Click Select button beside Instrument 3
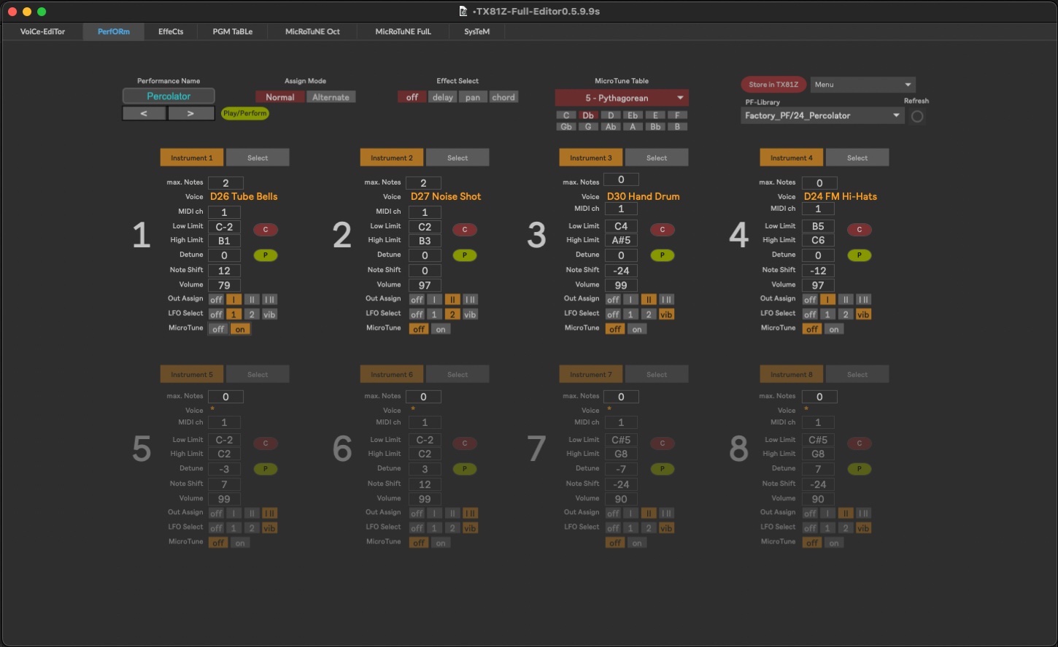Viewport: 1058px width, 647px height. coord(656,158)
